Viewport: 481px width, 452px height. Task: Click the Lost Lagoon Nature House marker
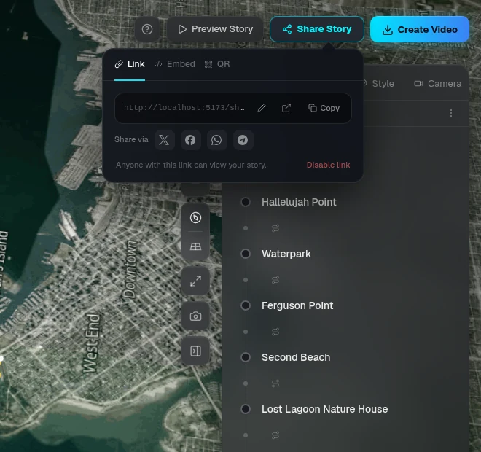[246, 409]
